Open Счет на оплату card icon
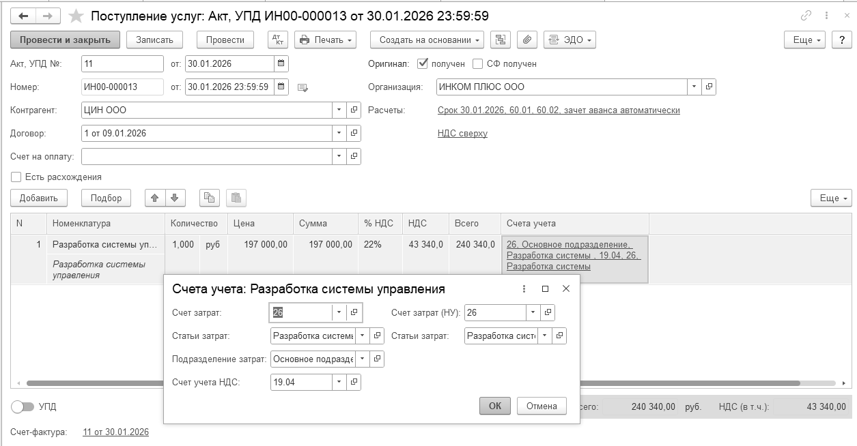The height and width of the screenshot is (446, 857). pyautogui.click(x=354, y=156)
